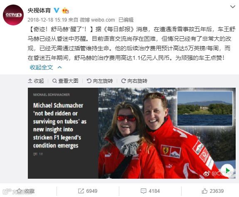Collapse full text with 收起全文
The height and width of the screenshot is (197, 239).
coord(41,67)
